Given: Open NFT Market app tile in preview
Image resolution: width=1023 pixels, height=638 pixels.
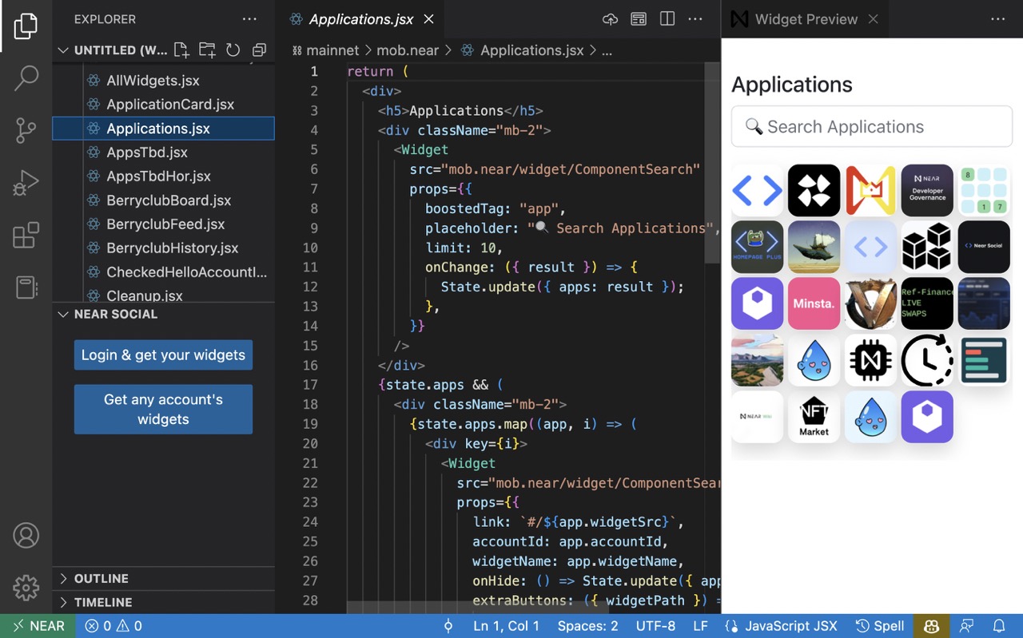Looking at the screenshot, I should click(814, 417).
